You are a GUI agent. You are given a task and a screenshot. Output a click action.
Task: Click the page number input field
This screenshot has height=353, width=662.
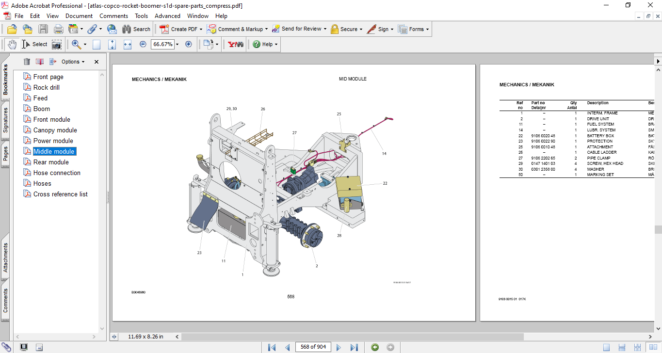point(313,347)
